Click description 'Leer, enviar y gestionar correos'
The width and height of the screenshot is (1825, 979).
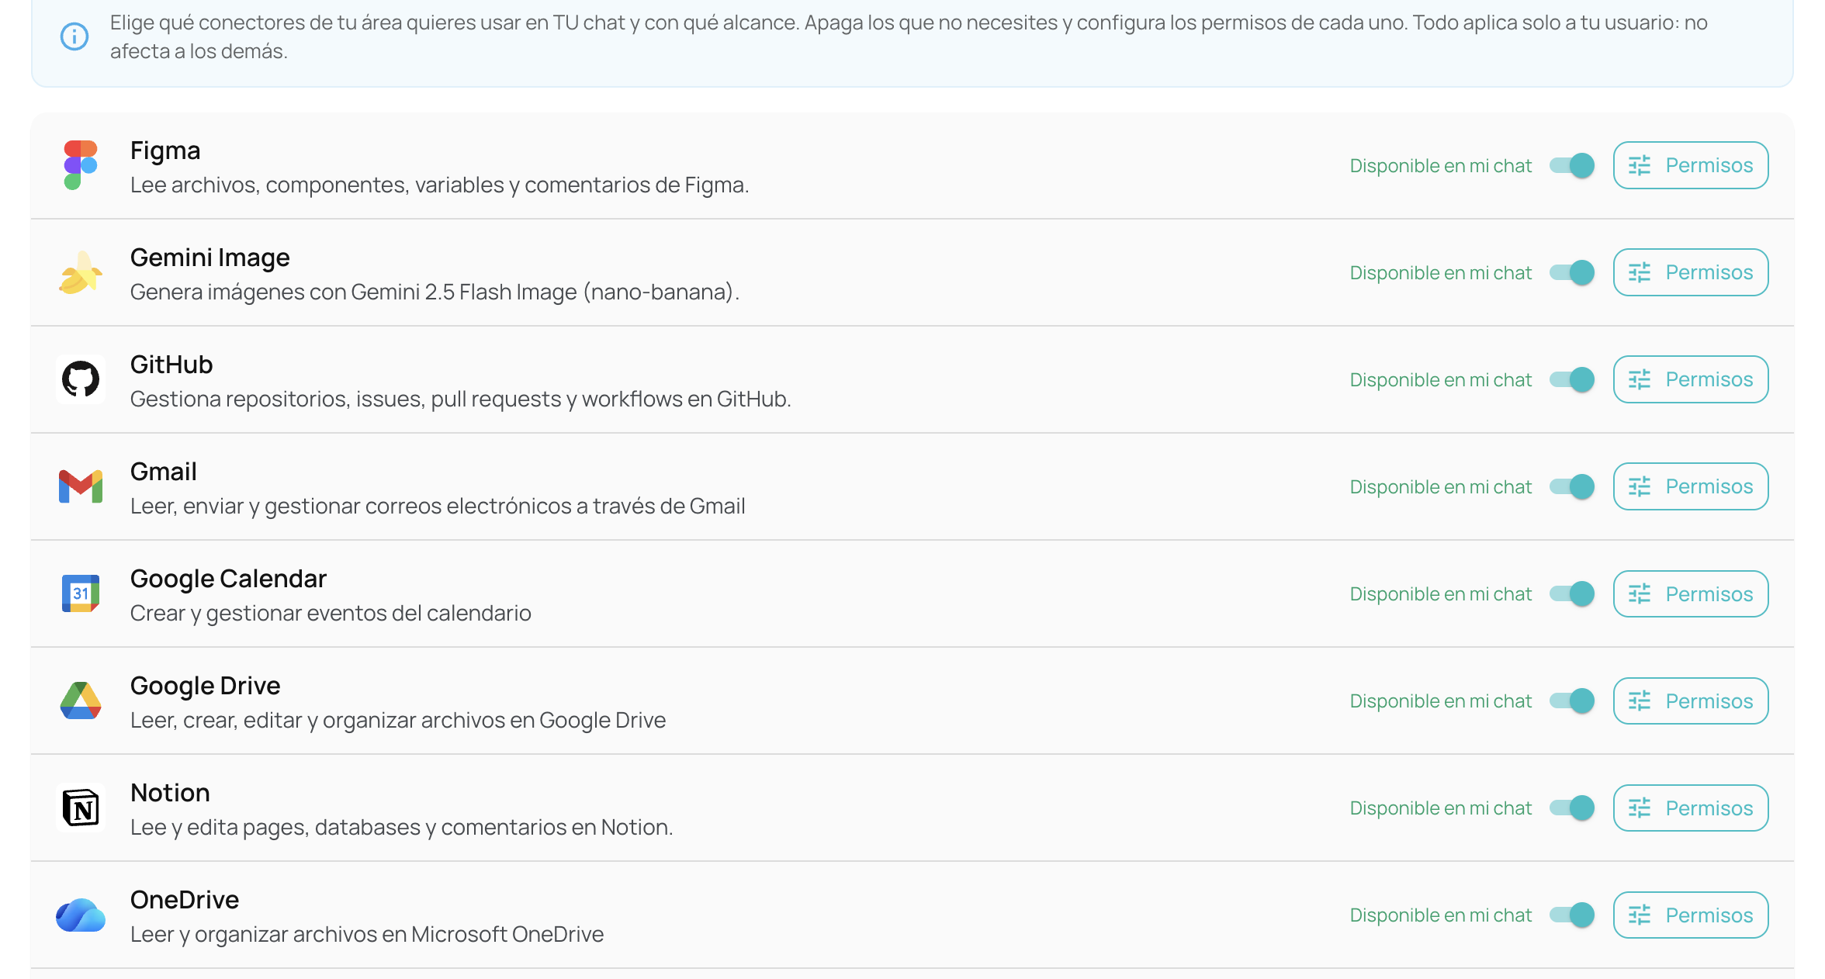coord(438,507)
